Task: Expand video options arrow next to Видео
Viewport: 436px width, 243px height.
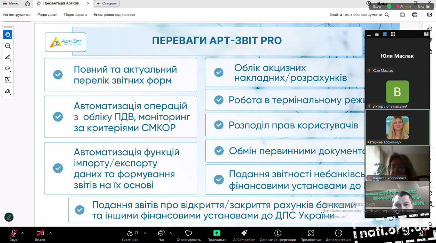Action: (x=51, y=233)
